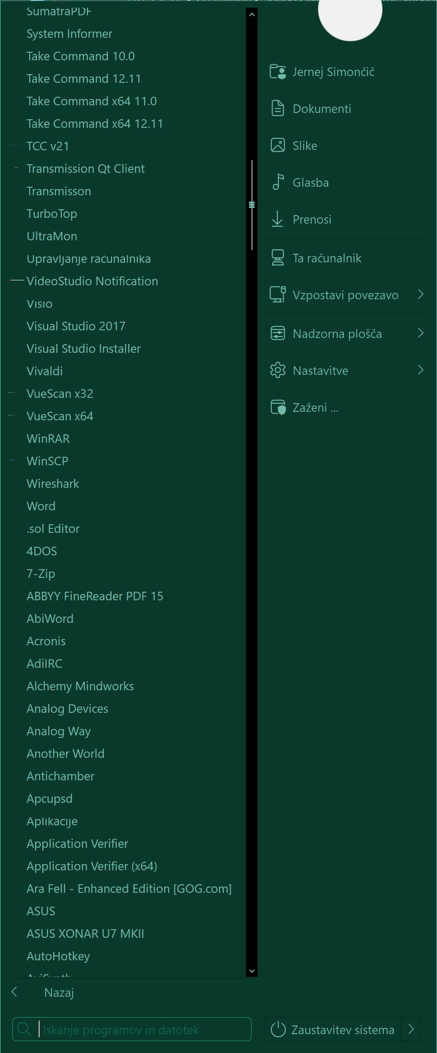Open Jernej Simončič user folder icon

278,72
